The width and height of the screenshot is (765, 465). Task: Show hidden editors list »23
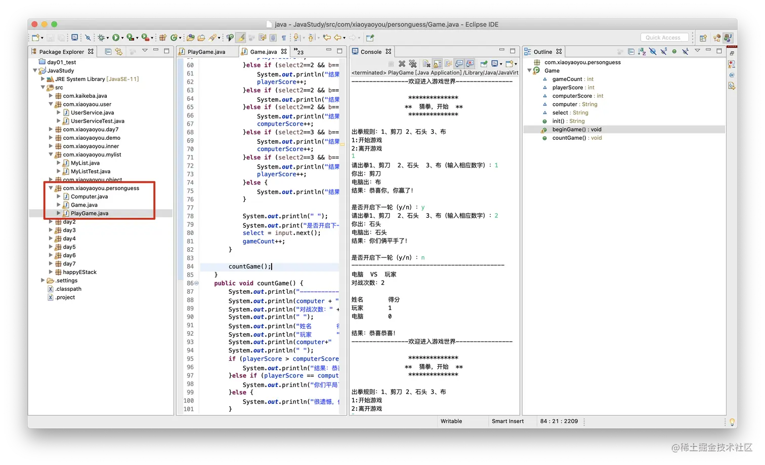pyautogui.click(x=299, y=52)
